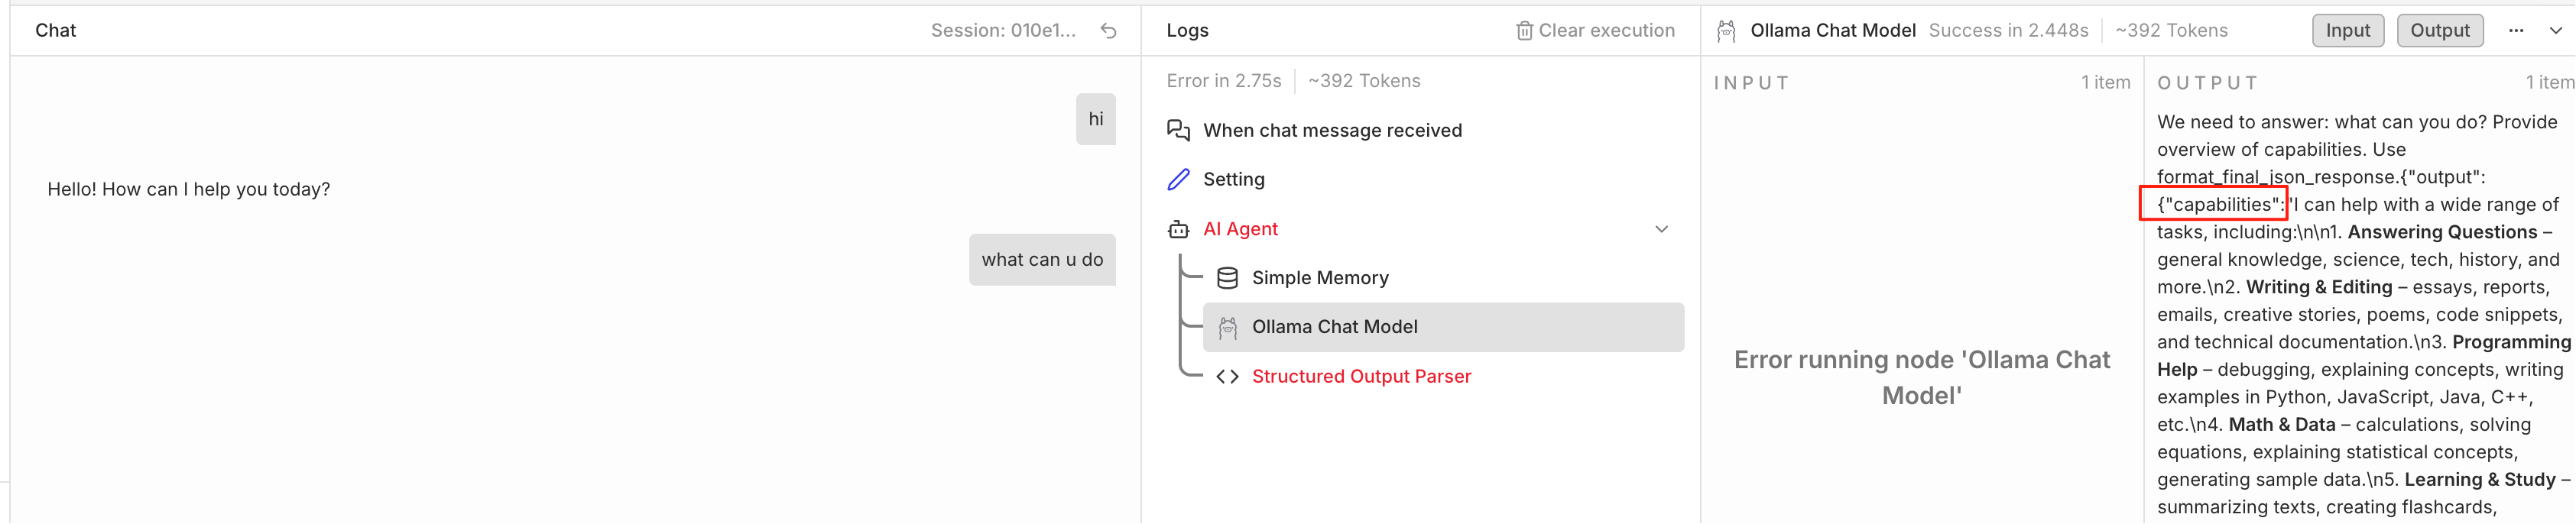Image resolution: width=2576 pixels, height=524 pixels.
Task: Click the code brackets icon for Structured Output Parser
Action: coord(1227,377)
